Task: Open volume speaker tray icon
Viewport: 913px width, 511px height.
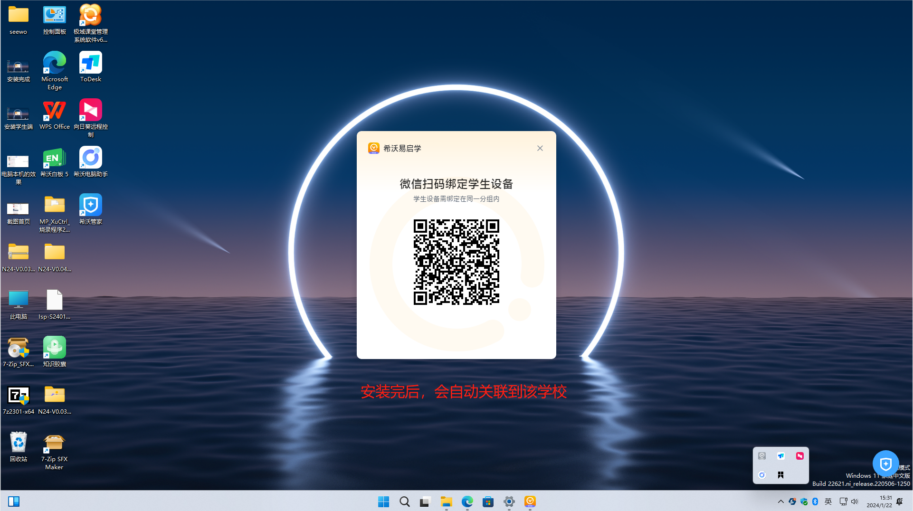Action: tap(855, 502)
